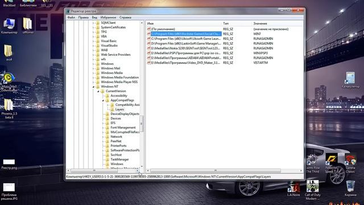Click values pane scroll-right arrow
364x205 pixels.
tap(301, 171)
